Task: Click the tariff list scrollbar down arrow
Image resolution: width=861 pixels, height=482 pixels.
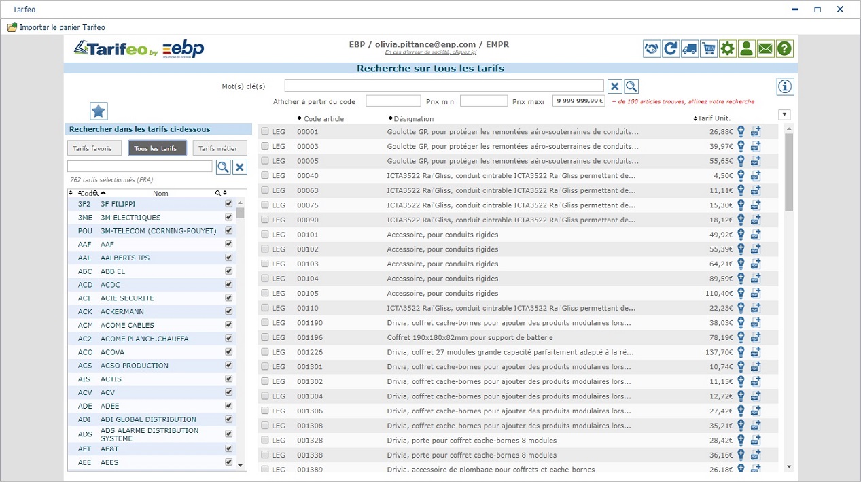Action: click(x=239, y=466)
